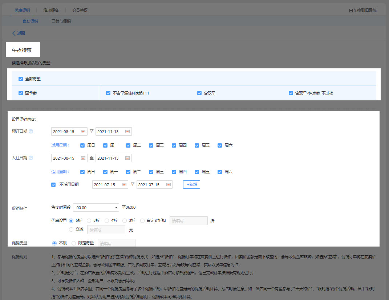Viewport: 389px width, 300px height.
Task: Switch to the 活动报名 tab
Action: coord(51,10)
